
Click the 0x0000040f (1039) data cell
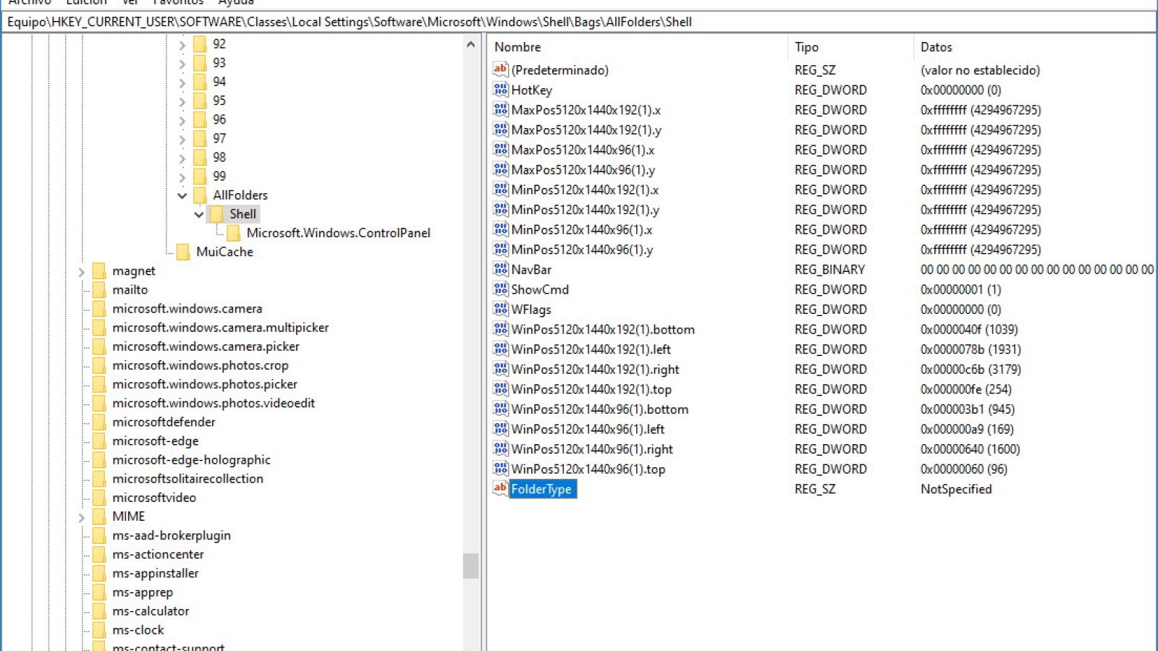[x=969, y=329]
